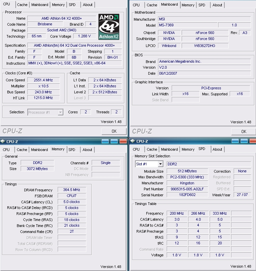Viewport: 256px width, 271px height.
Task: Click the Package value Socket AM2 (940)
Action: coord(62,30)
